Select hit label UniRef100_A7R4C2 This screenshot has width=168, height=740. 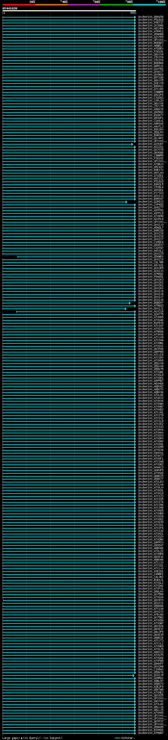pyautogui.click(x=151, y=31)
